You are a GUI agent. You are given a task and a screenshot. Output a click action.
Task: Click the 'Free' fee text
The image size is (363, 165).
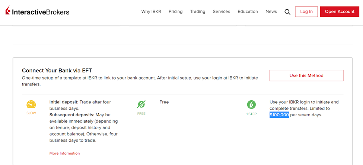pos(164,102)
